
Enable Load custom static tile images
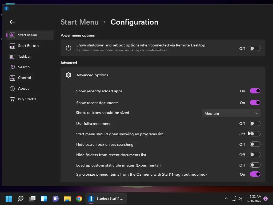click(255, 165)
